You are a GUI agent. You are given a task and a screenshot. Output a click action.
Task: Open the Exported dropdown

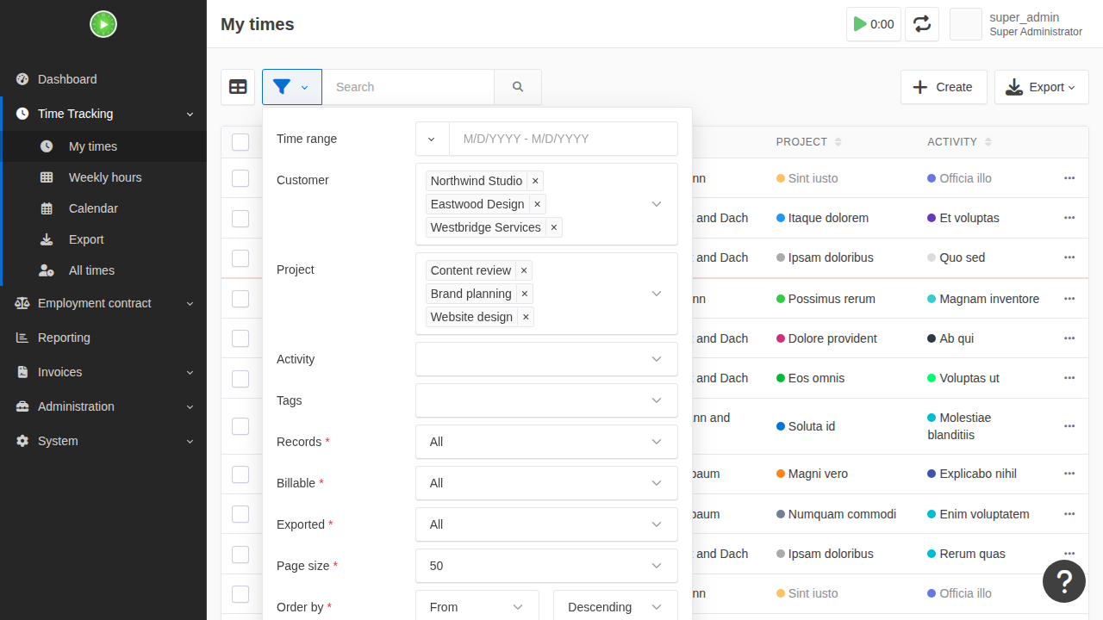[x=546, y=524]
